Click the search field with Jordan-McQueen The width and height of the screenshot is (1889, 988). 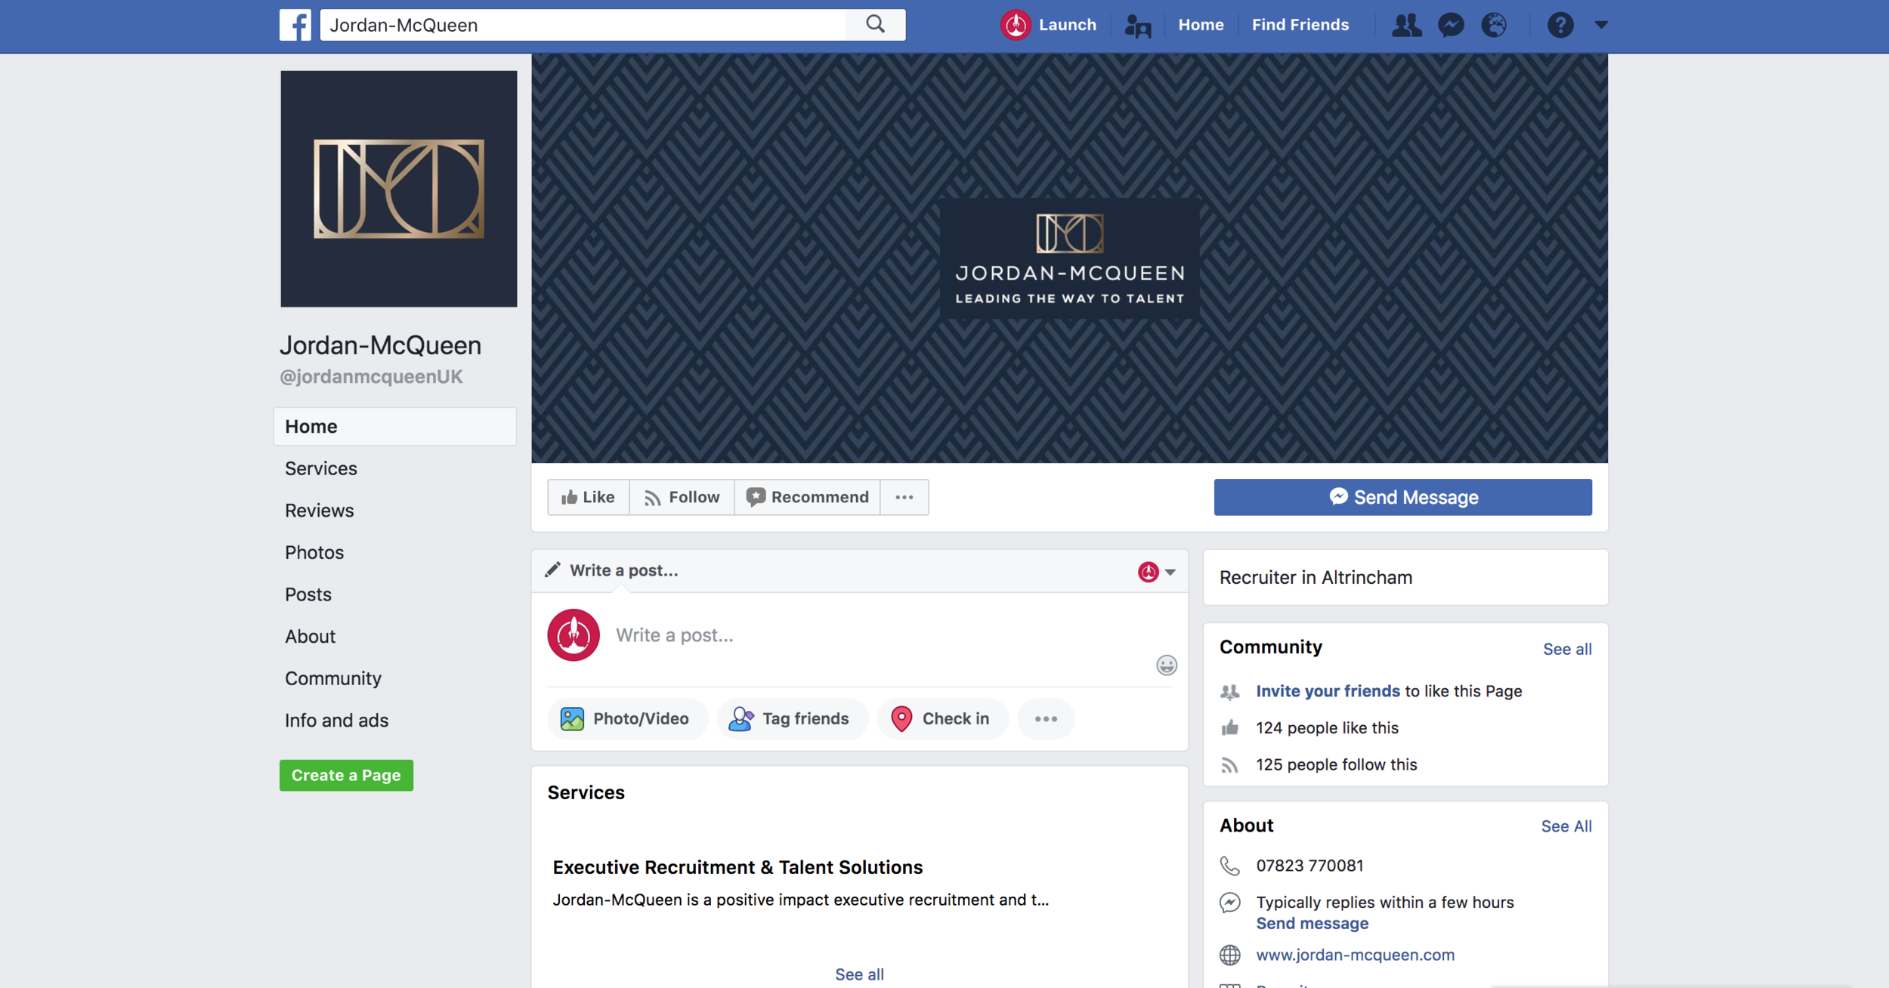(583, 25)
